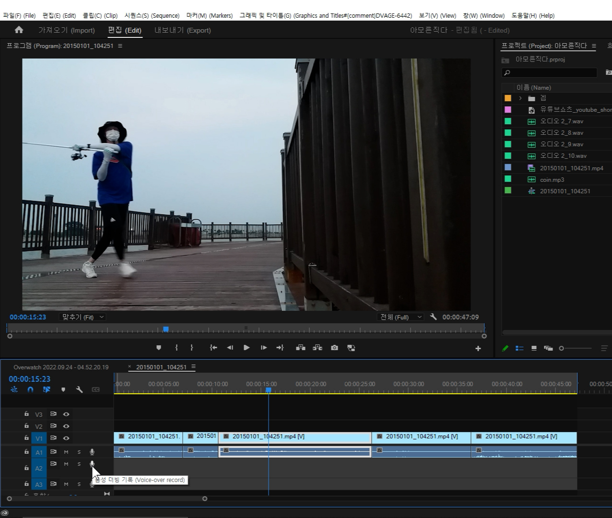Open the Fit zoom level dropdown
The height and width of the screenshot is (518, 612).
83,317
